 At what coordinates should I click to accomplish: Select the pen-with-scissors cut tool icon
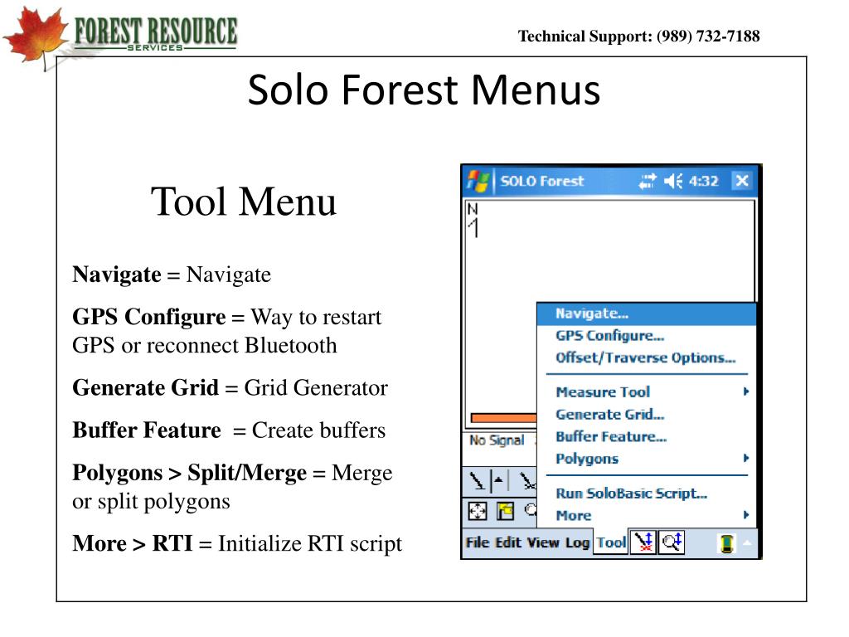pyautogui.click(x=526, y=480)
